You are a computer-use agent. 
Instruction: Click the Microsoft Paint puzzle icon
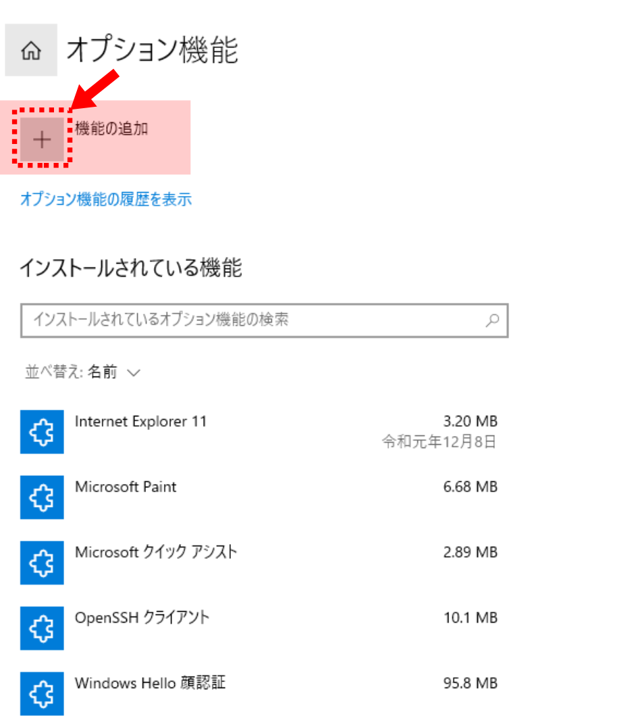pyautogui.click(x=42, y=498)
